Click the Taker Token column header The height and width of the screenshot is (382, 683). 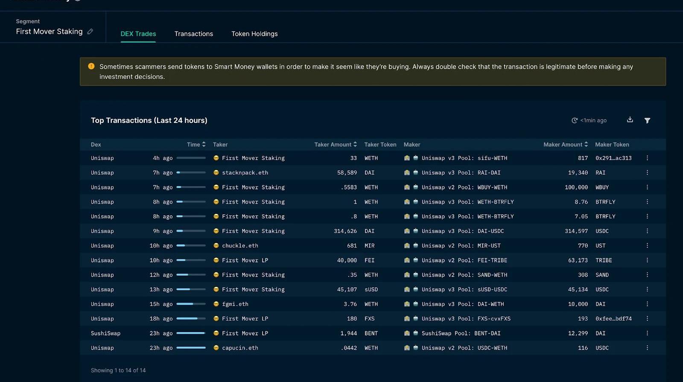(380, 145)
